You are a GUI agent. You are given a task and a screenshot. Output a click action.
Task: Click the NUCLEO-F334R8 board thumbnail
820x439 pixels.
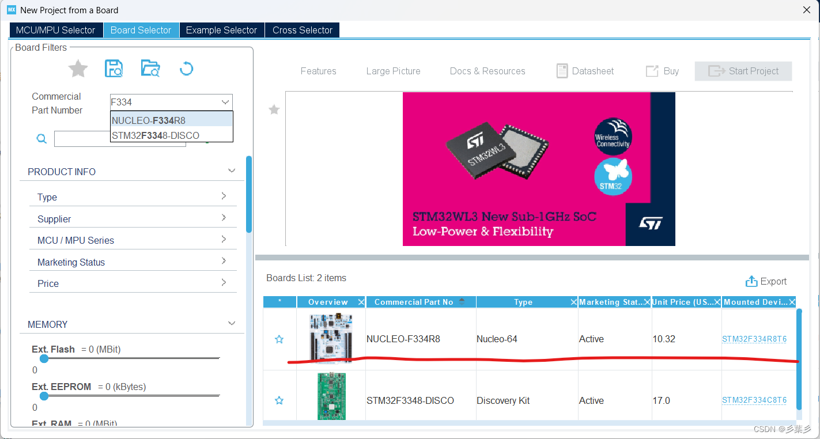pyautogui.click(x=331, y=338)
